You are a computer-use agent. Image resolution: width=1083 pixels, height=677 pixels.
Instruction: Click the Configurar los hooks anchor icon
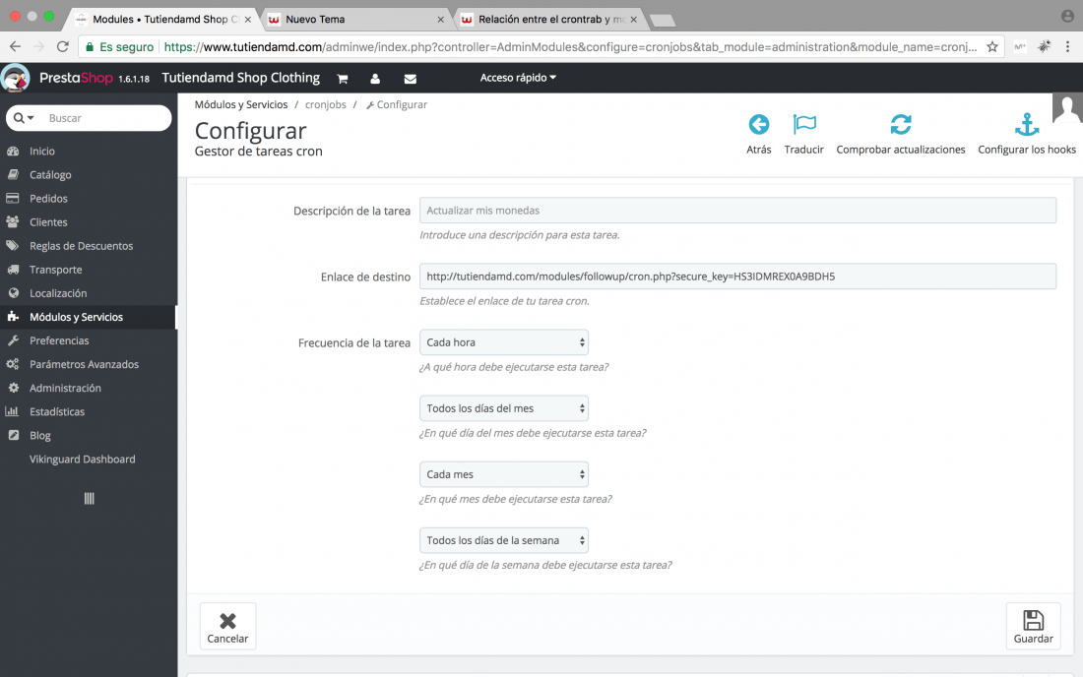pos(1026,125)
